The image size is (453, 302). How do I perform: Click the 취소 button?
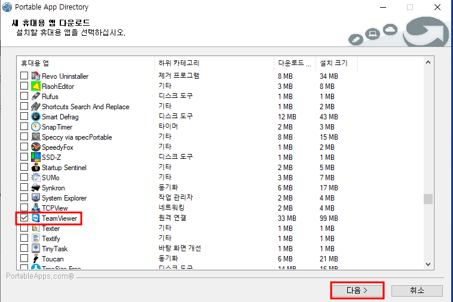tap(417, 291)
